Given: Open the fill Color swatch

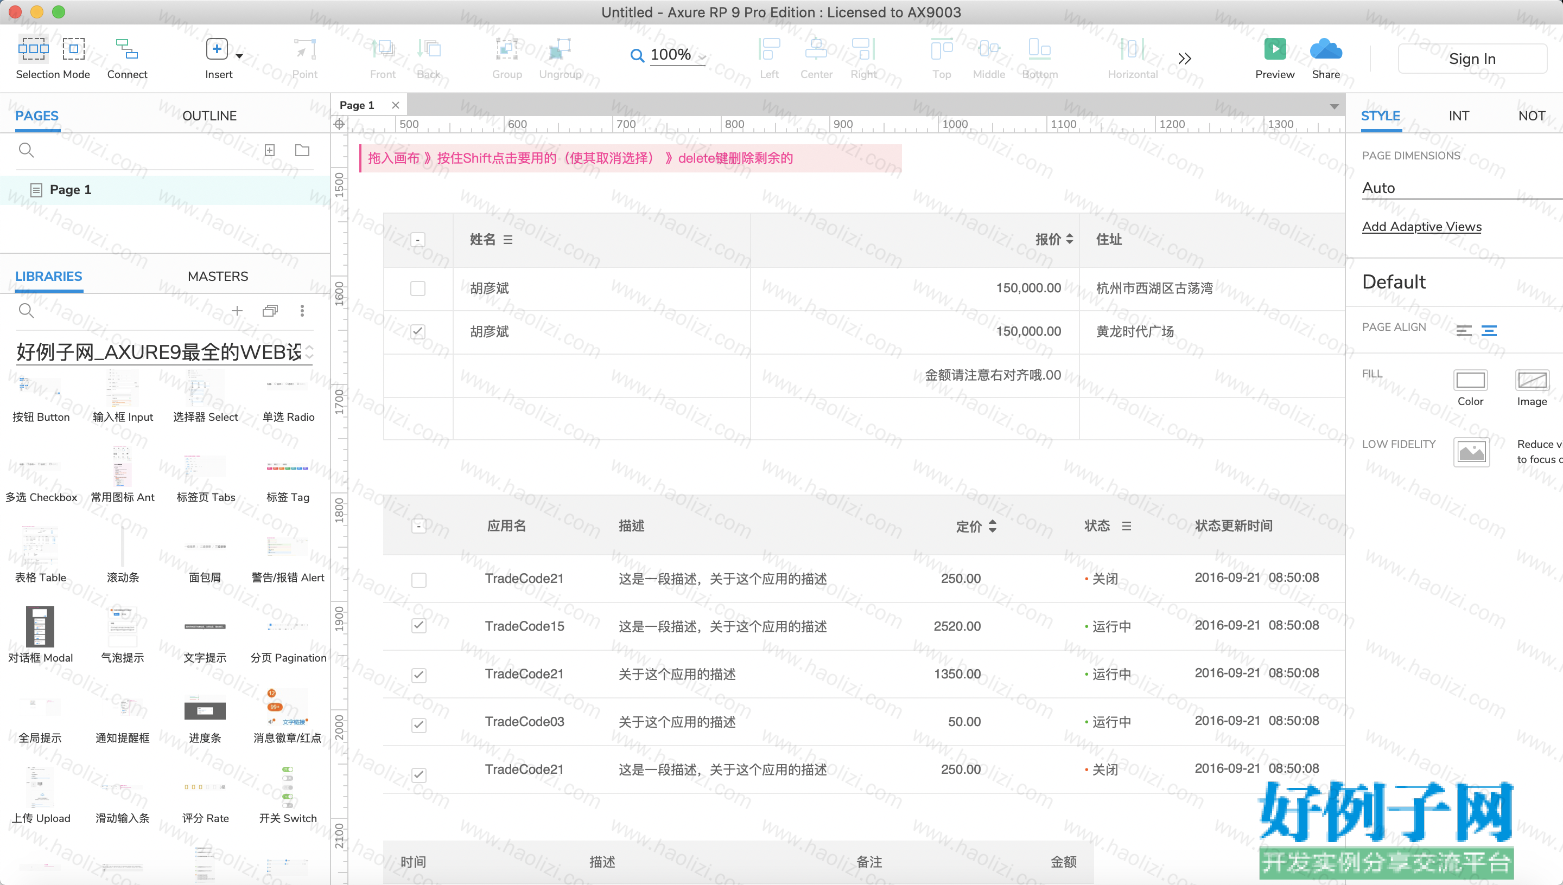Looking at the screenshot, I should point(1470,381).
